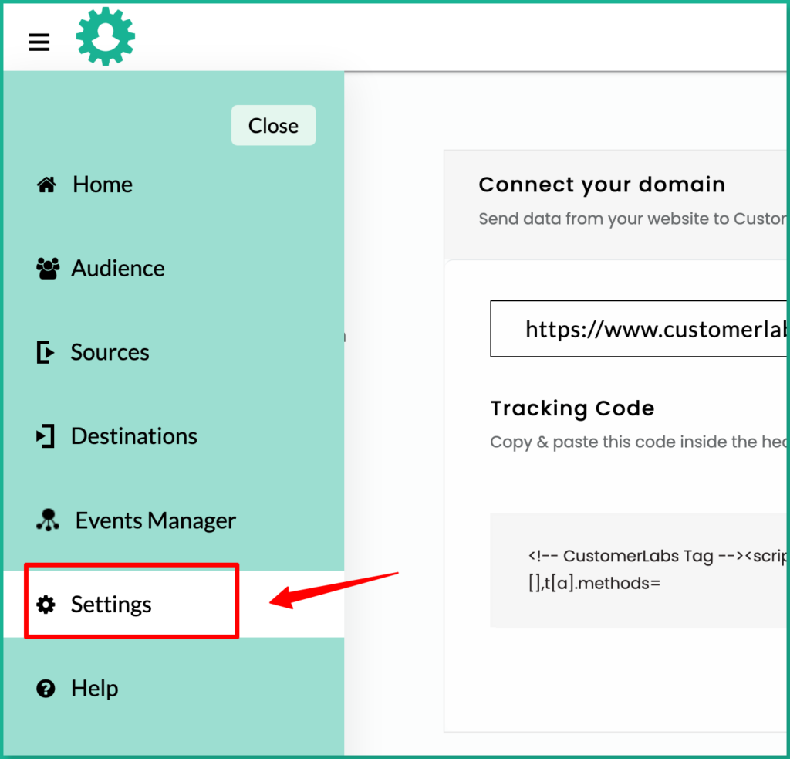
Task: Click the tracking code snippet box
Action: [x=638, y=570]
